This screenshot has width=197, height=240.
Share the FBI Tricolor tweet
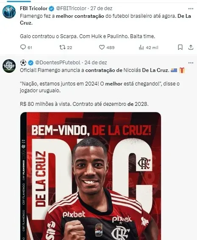point(191,47)
